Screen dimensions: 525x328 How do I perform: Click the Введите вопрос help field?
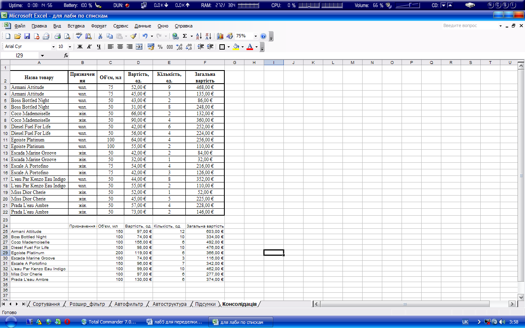click(x=470, y=25)
